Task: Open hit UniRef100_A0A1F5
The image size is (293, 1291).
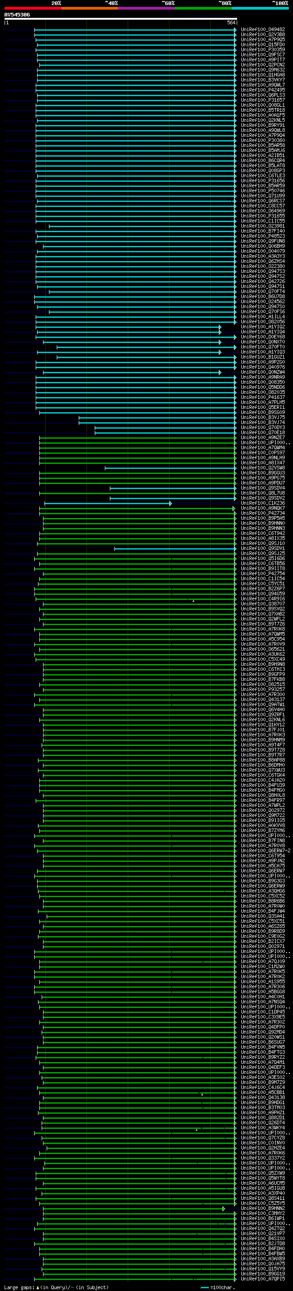Action: pyautogui.click(x=262, y=115)
